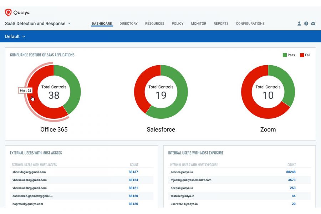Click Count column header in Internal Users table
This screenshot has height=214, width=321.
(x=291, y=165)
